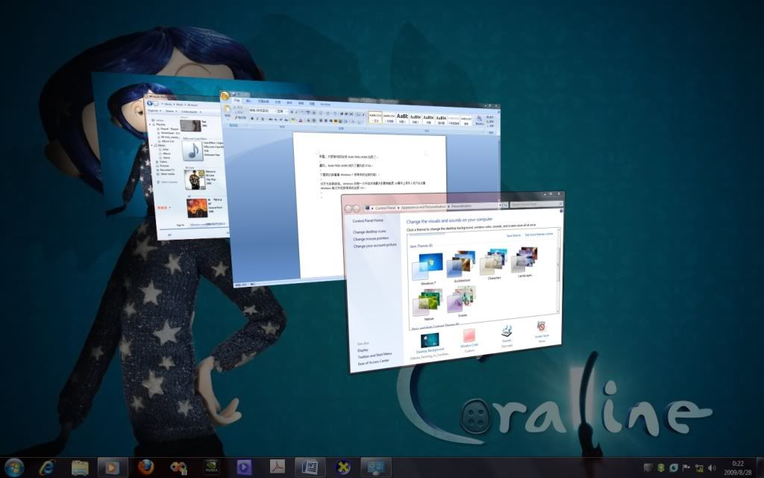Open the Adobe Reader taskbar icon
764x478 pixels.
(x=276, y=468)
